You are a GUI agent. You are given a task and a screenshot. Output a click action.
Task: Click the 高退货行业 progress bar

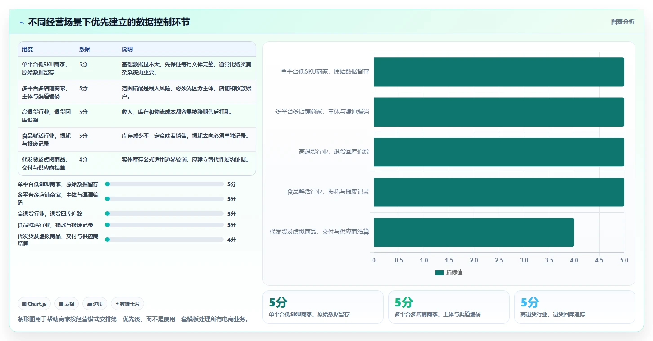(x=164, y=214)
